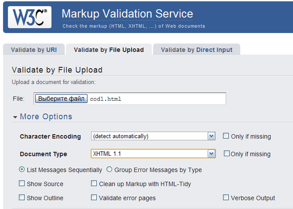Screen dimensions: 293x209
Task: Check Only if missing for Character Encoding
Action: (x=226, y=136)
